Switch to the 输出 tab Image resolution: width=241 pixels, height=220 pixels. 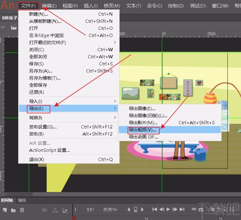click(x=22, y=200)
